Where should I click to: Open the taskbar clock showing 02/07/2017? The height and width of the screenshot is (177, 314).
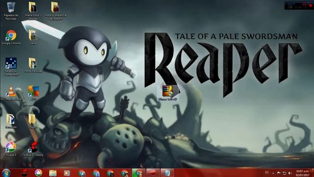[x=303, y=173]
